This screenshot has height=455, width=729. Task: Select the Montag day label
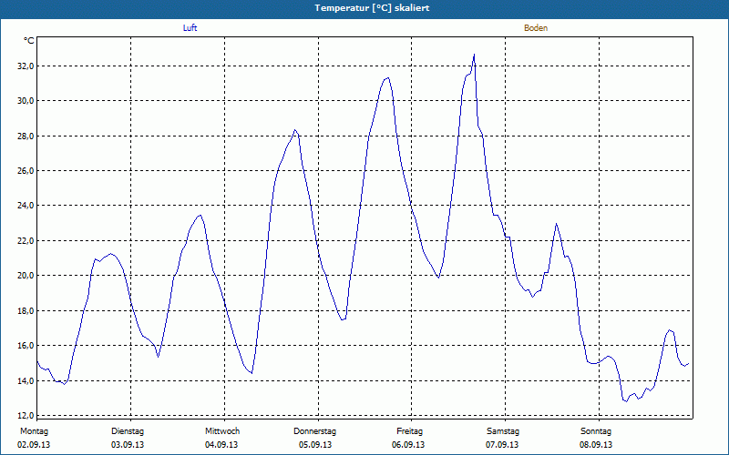coord(34,431)
